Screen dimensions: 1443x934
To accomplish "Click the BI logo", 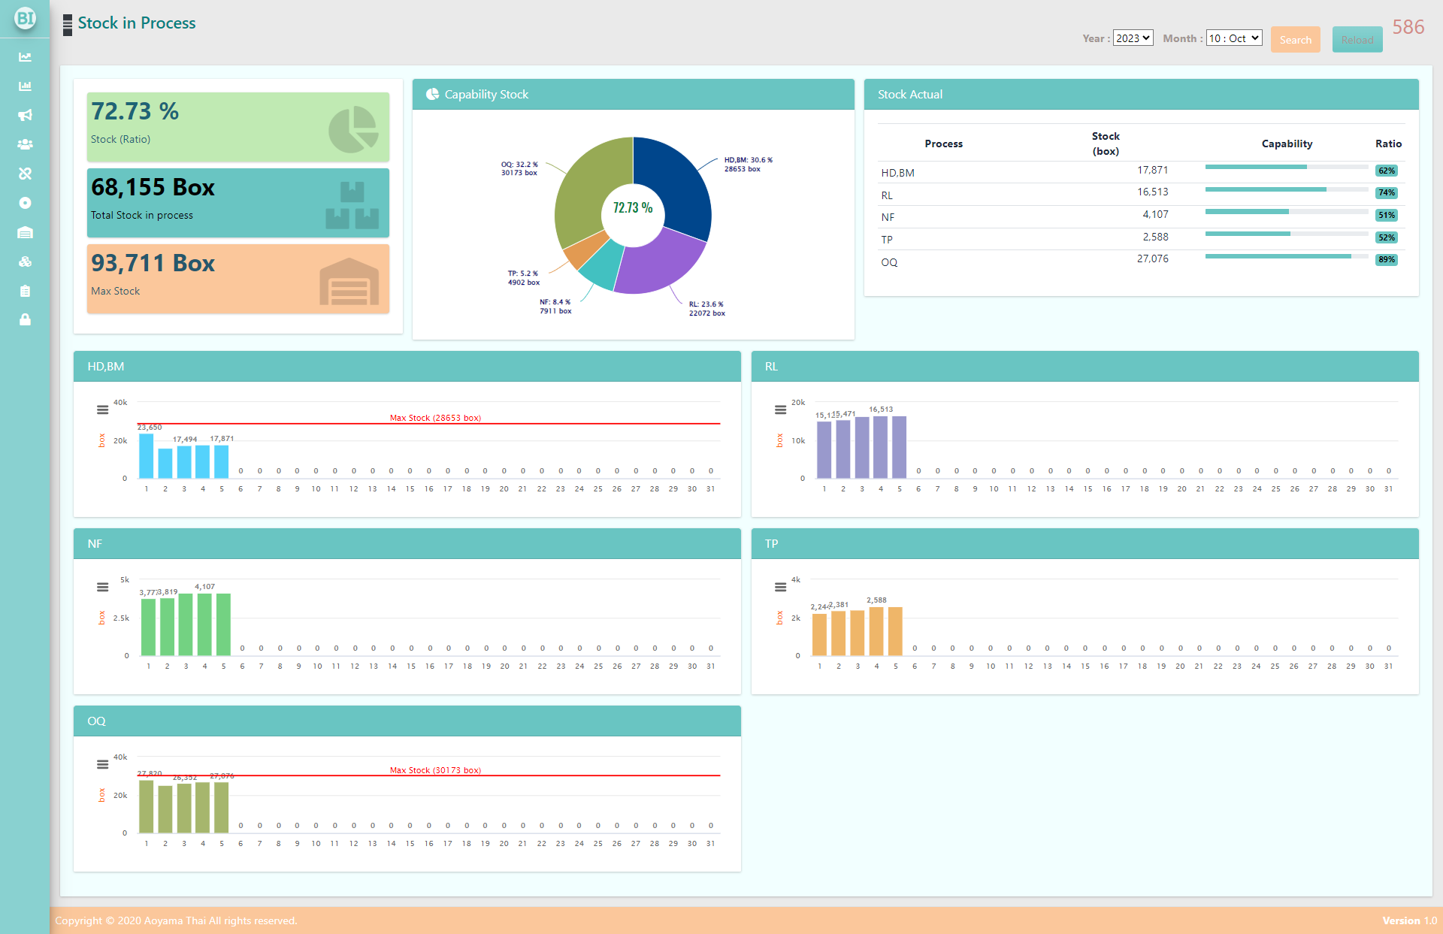I will tap(25, 18).
